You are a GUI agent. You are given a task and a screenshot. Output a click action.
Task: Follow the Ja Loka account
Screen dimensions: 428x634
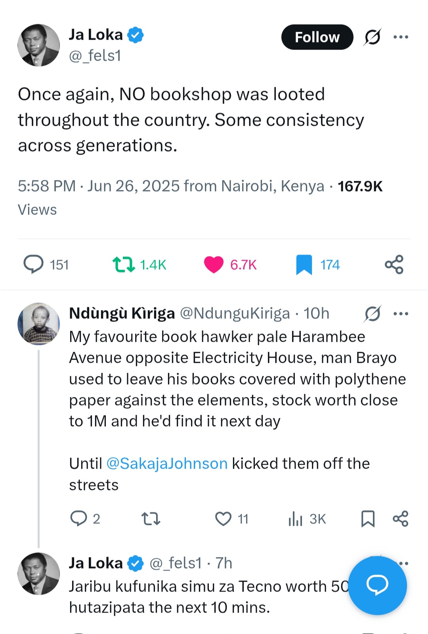(x=317, y=37)
